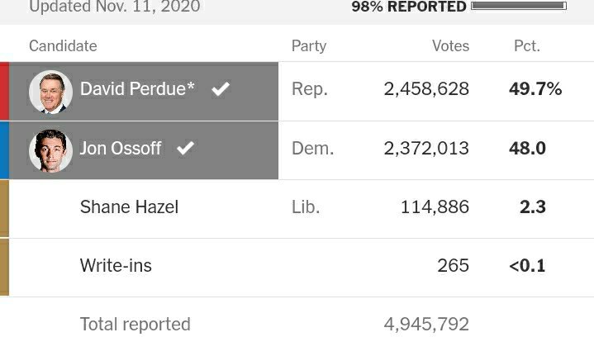Click the tan bar beside Write-ins
Screen dimensions: 594x337
click(4, 267)
